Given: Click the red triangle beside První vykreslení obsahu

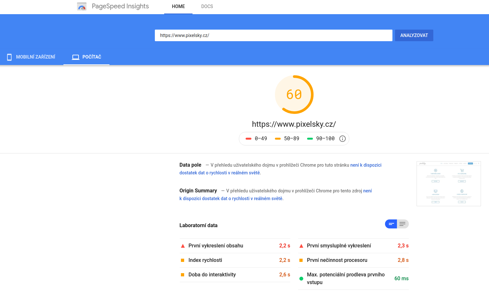Looking at the screenshot, I should (x=183, y=246).
